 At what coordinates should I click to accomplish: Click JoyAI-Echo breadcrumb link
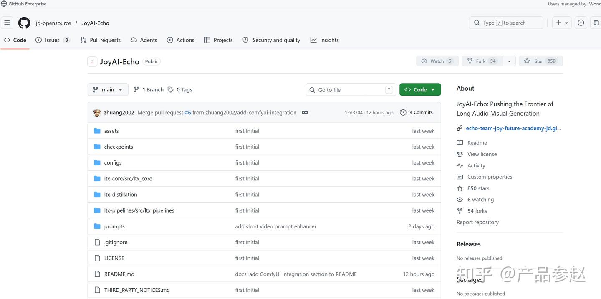click(95, 23)
